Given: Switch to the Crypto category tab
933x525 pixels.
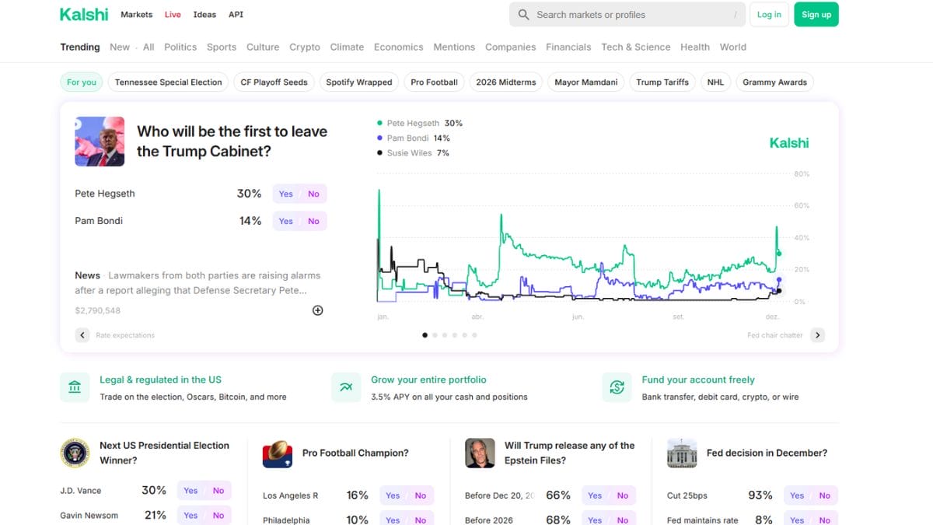Looking at the screenshot, I should 305,47.
